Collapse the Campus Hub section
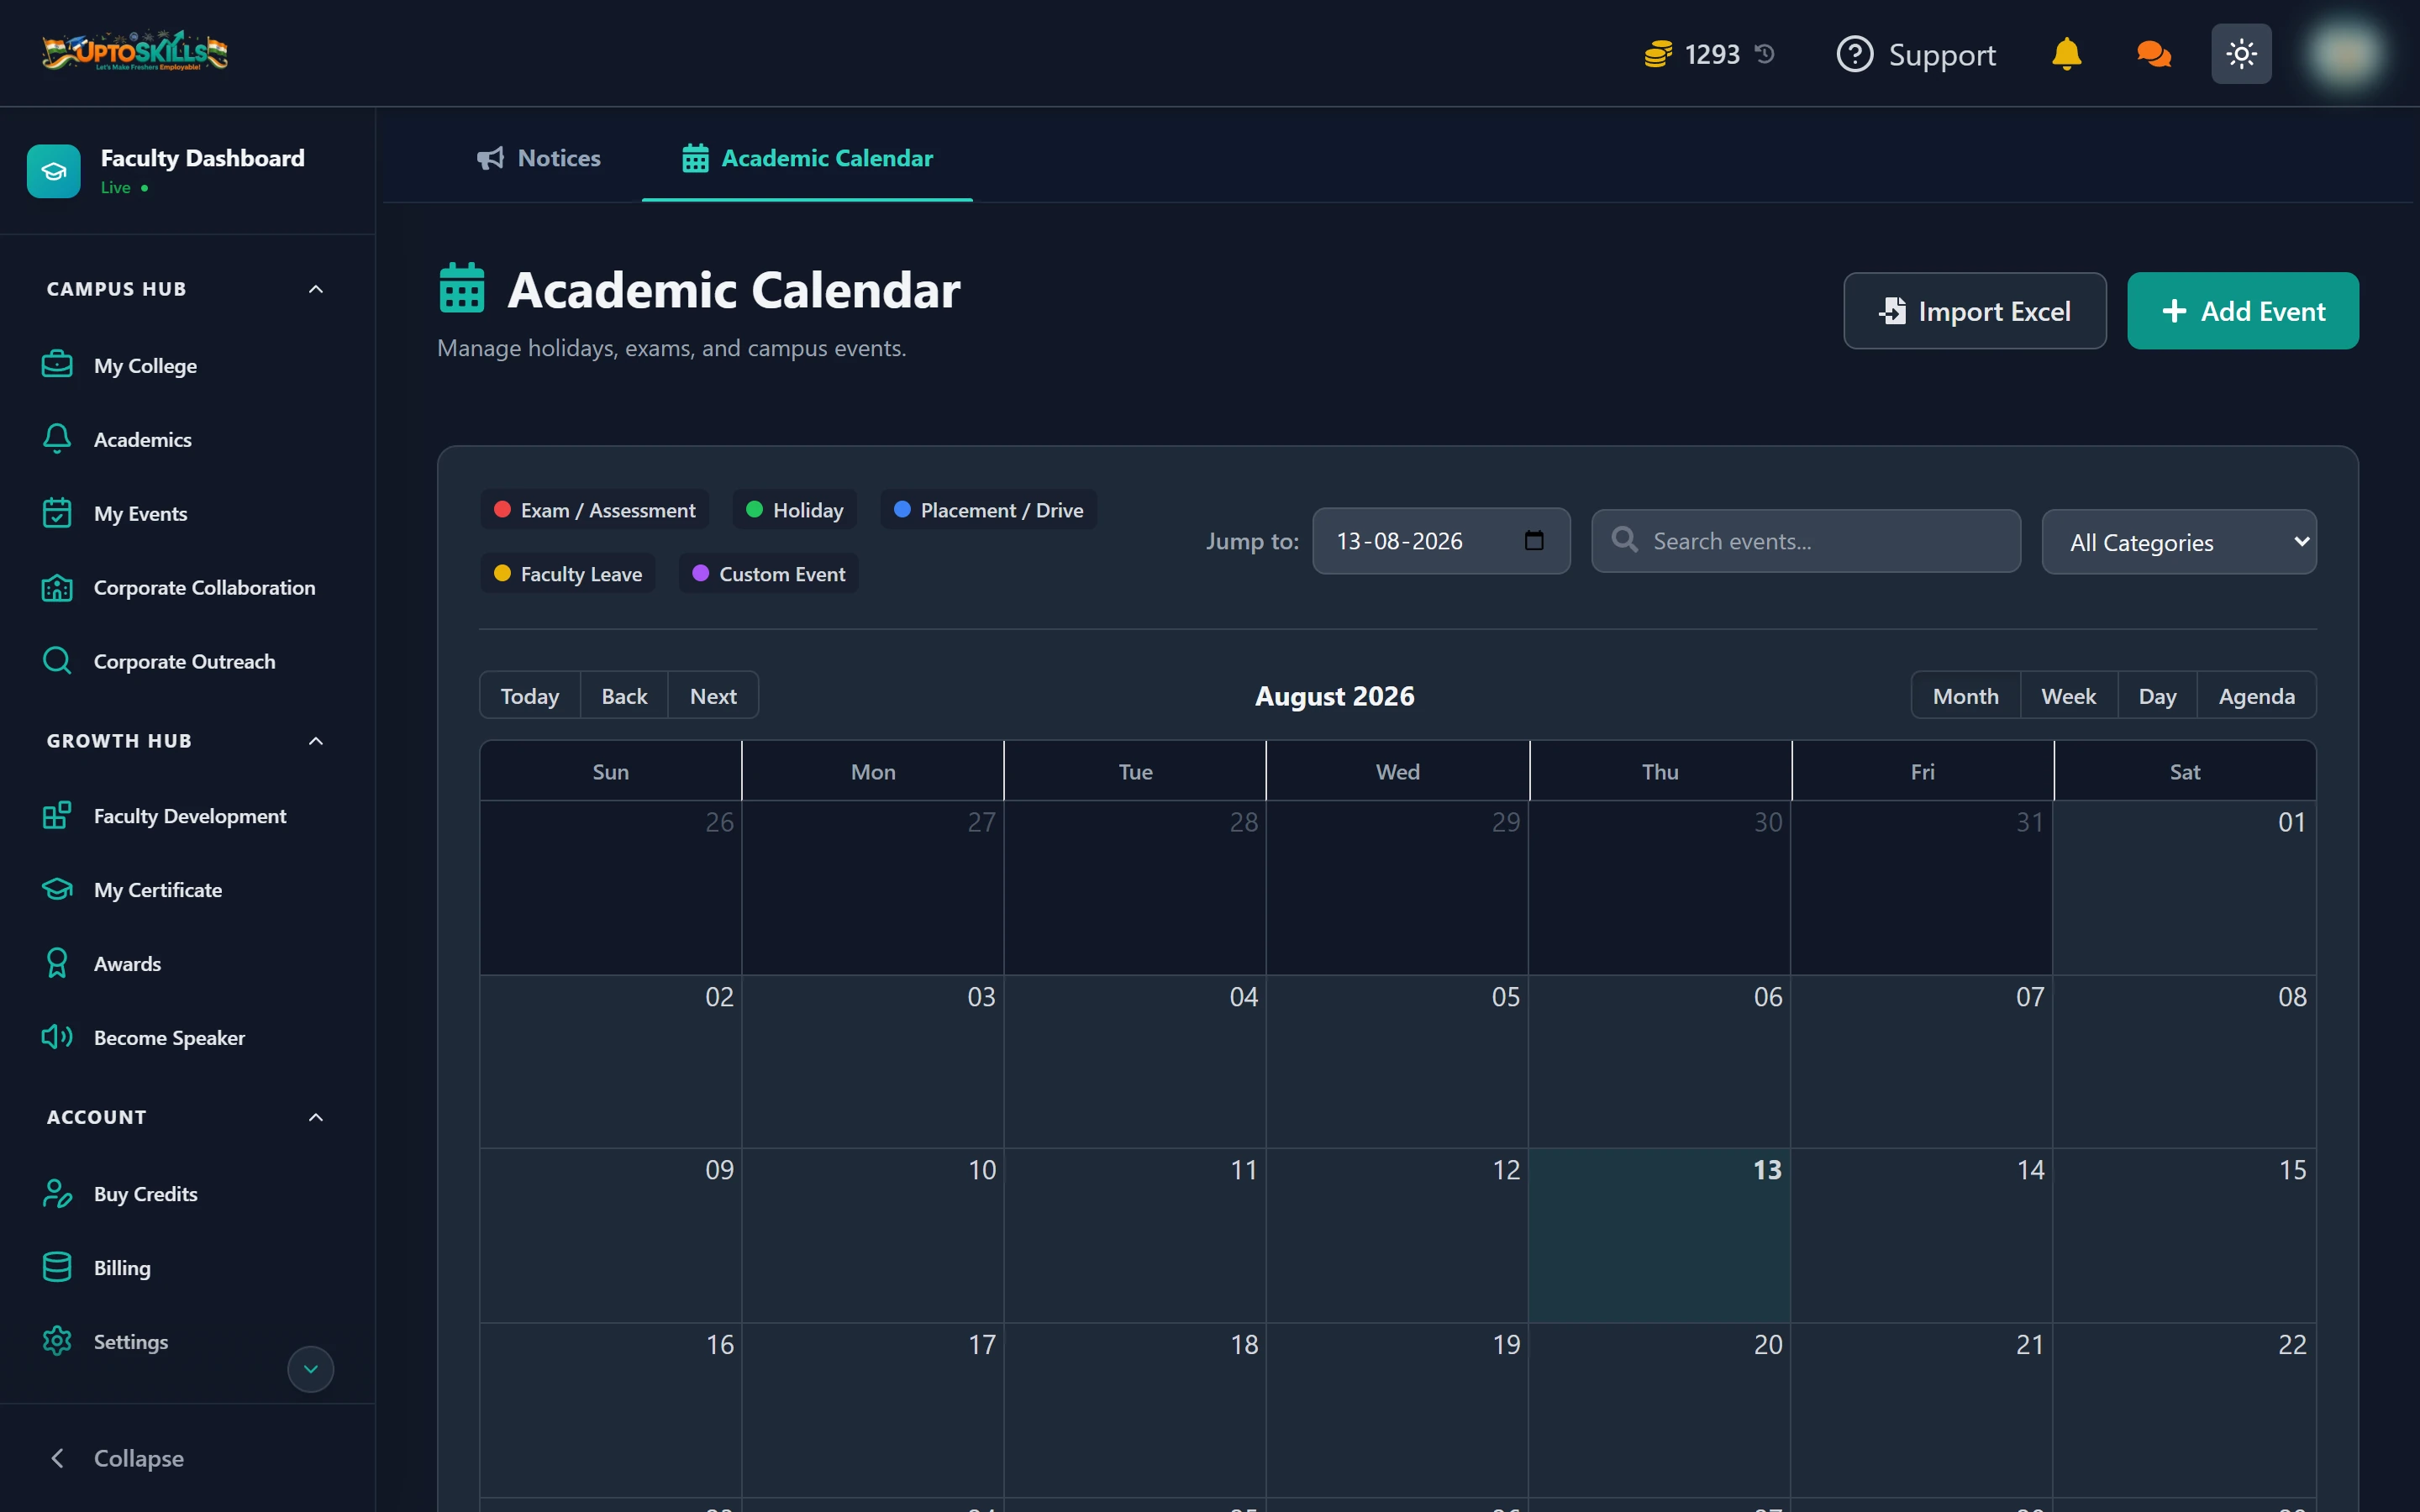Viewport: 2420px width, 1512px height. 316,289
